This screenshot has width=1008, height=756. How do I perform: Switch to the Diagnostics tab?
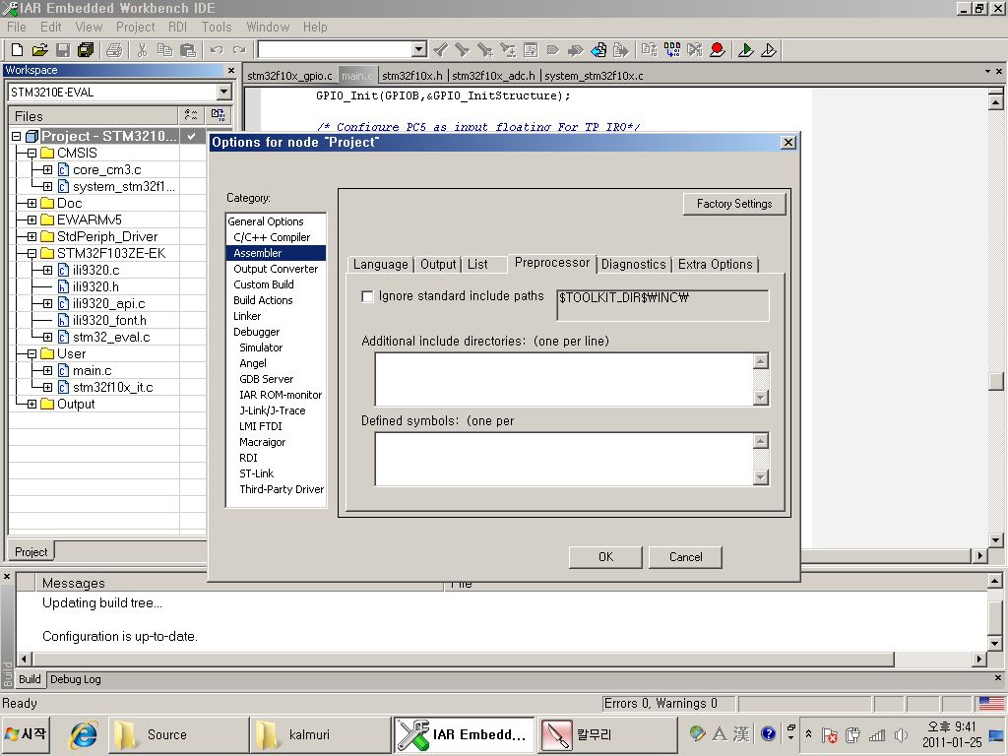coord(633,264)
